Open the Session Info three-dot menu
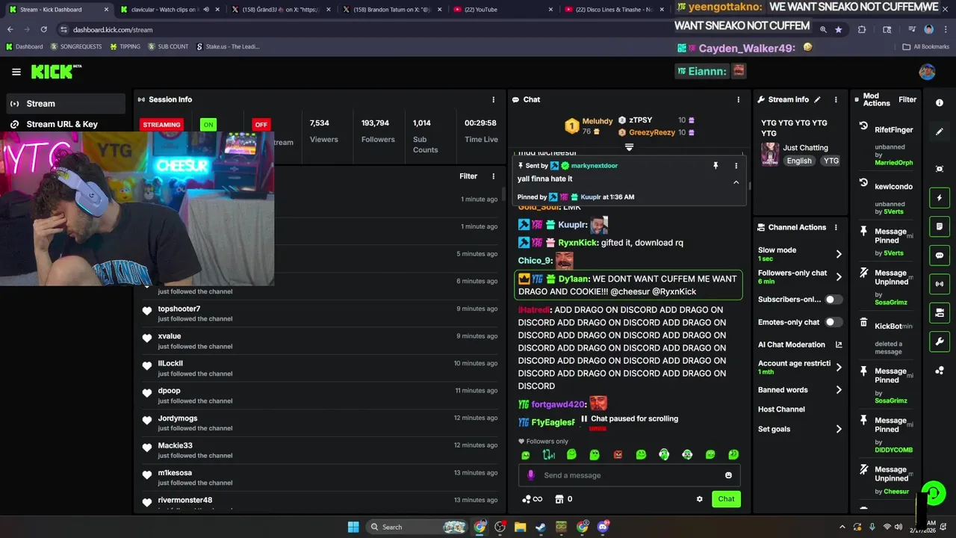 [x=493, y=99]
